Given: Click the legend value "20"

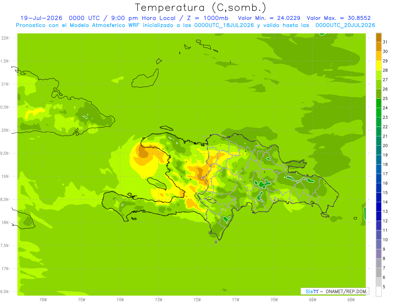Looking at the screenshot, I should [x=385, y=146].
